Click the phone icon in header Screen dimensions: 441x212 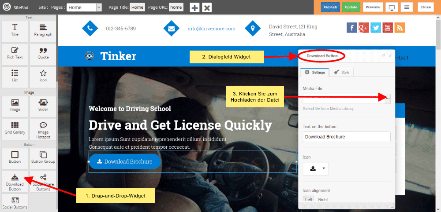(x=90, y=28)
